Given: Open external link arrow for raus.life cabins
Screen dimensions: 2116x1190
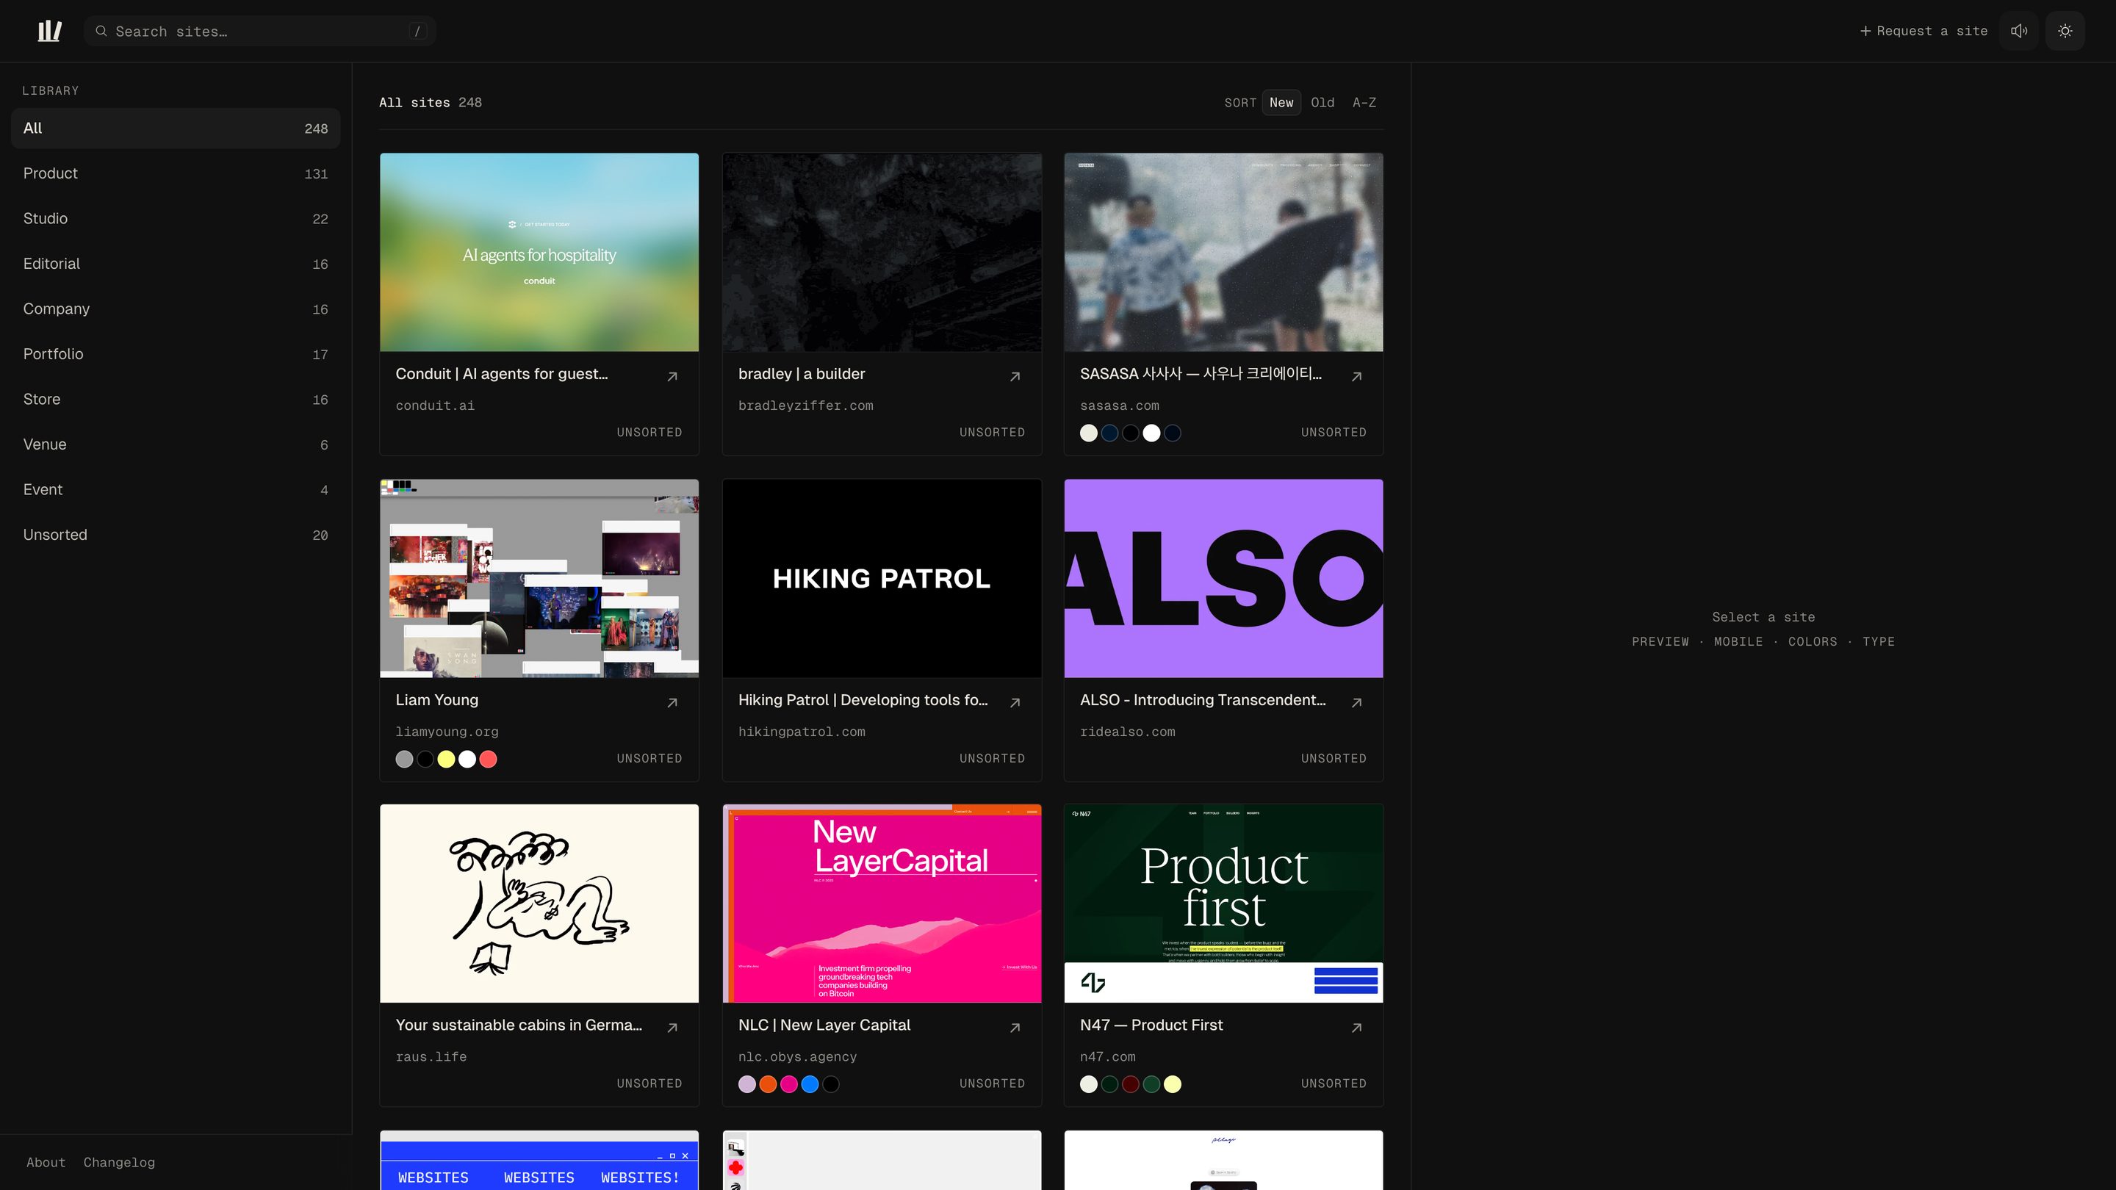Looking at the screenshot, I should click(672, 1028).
